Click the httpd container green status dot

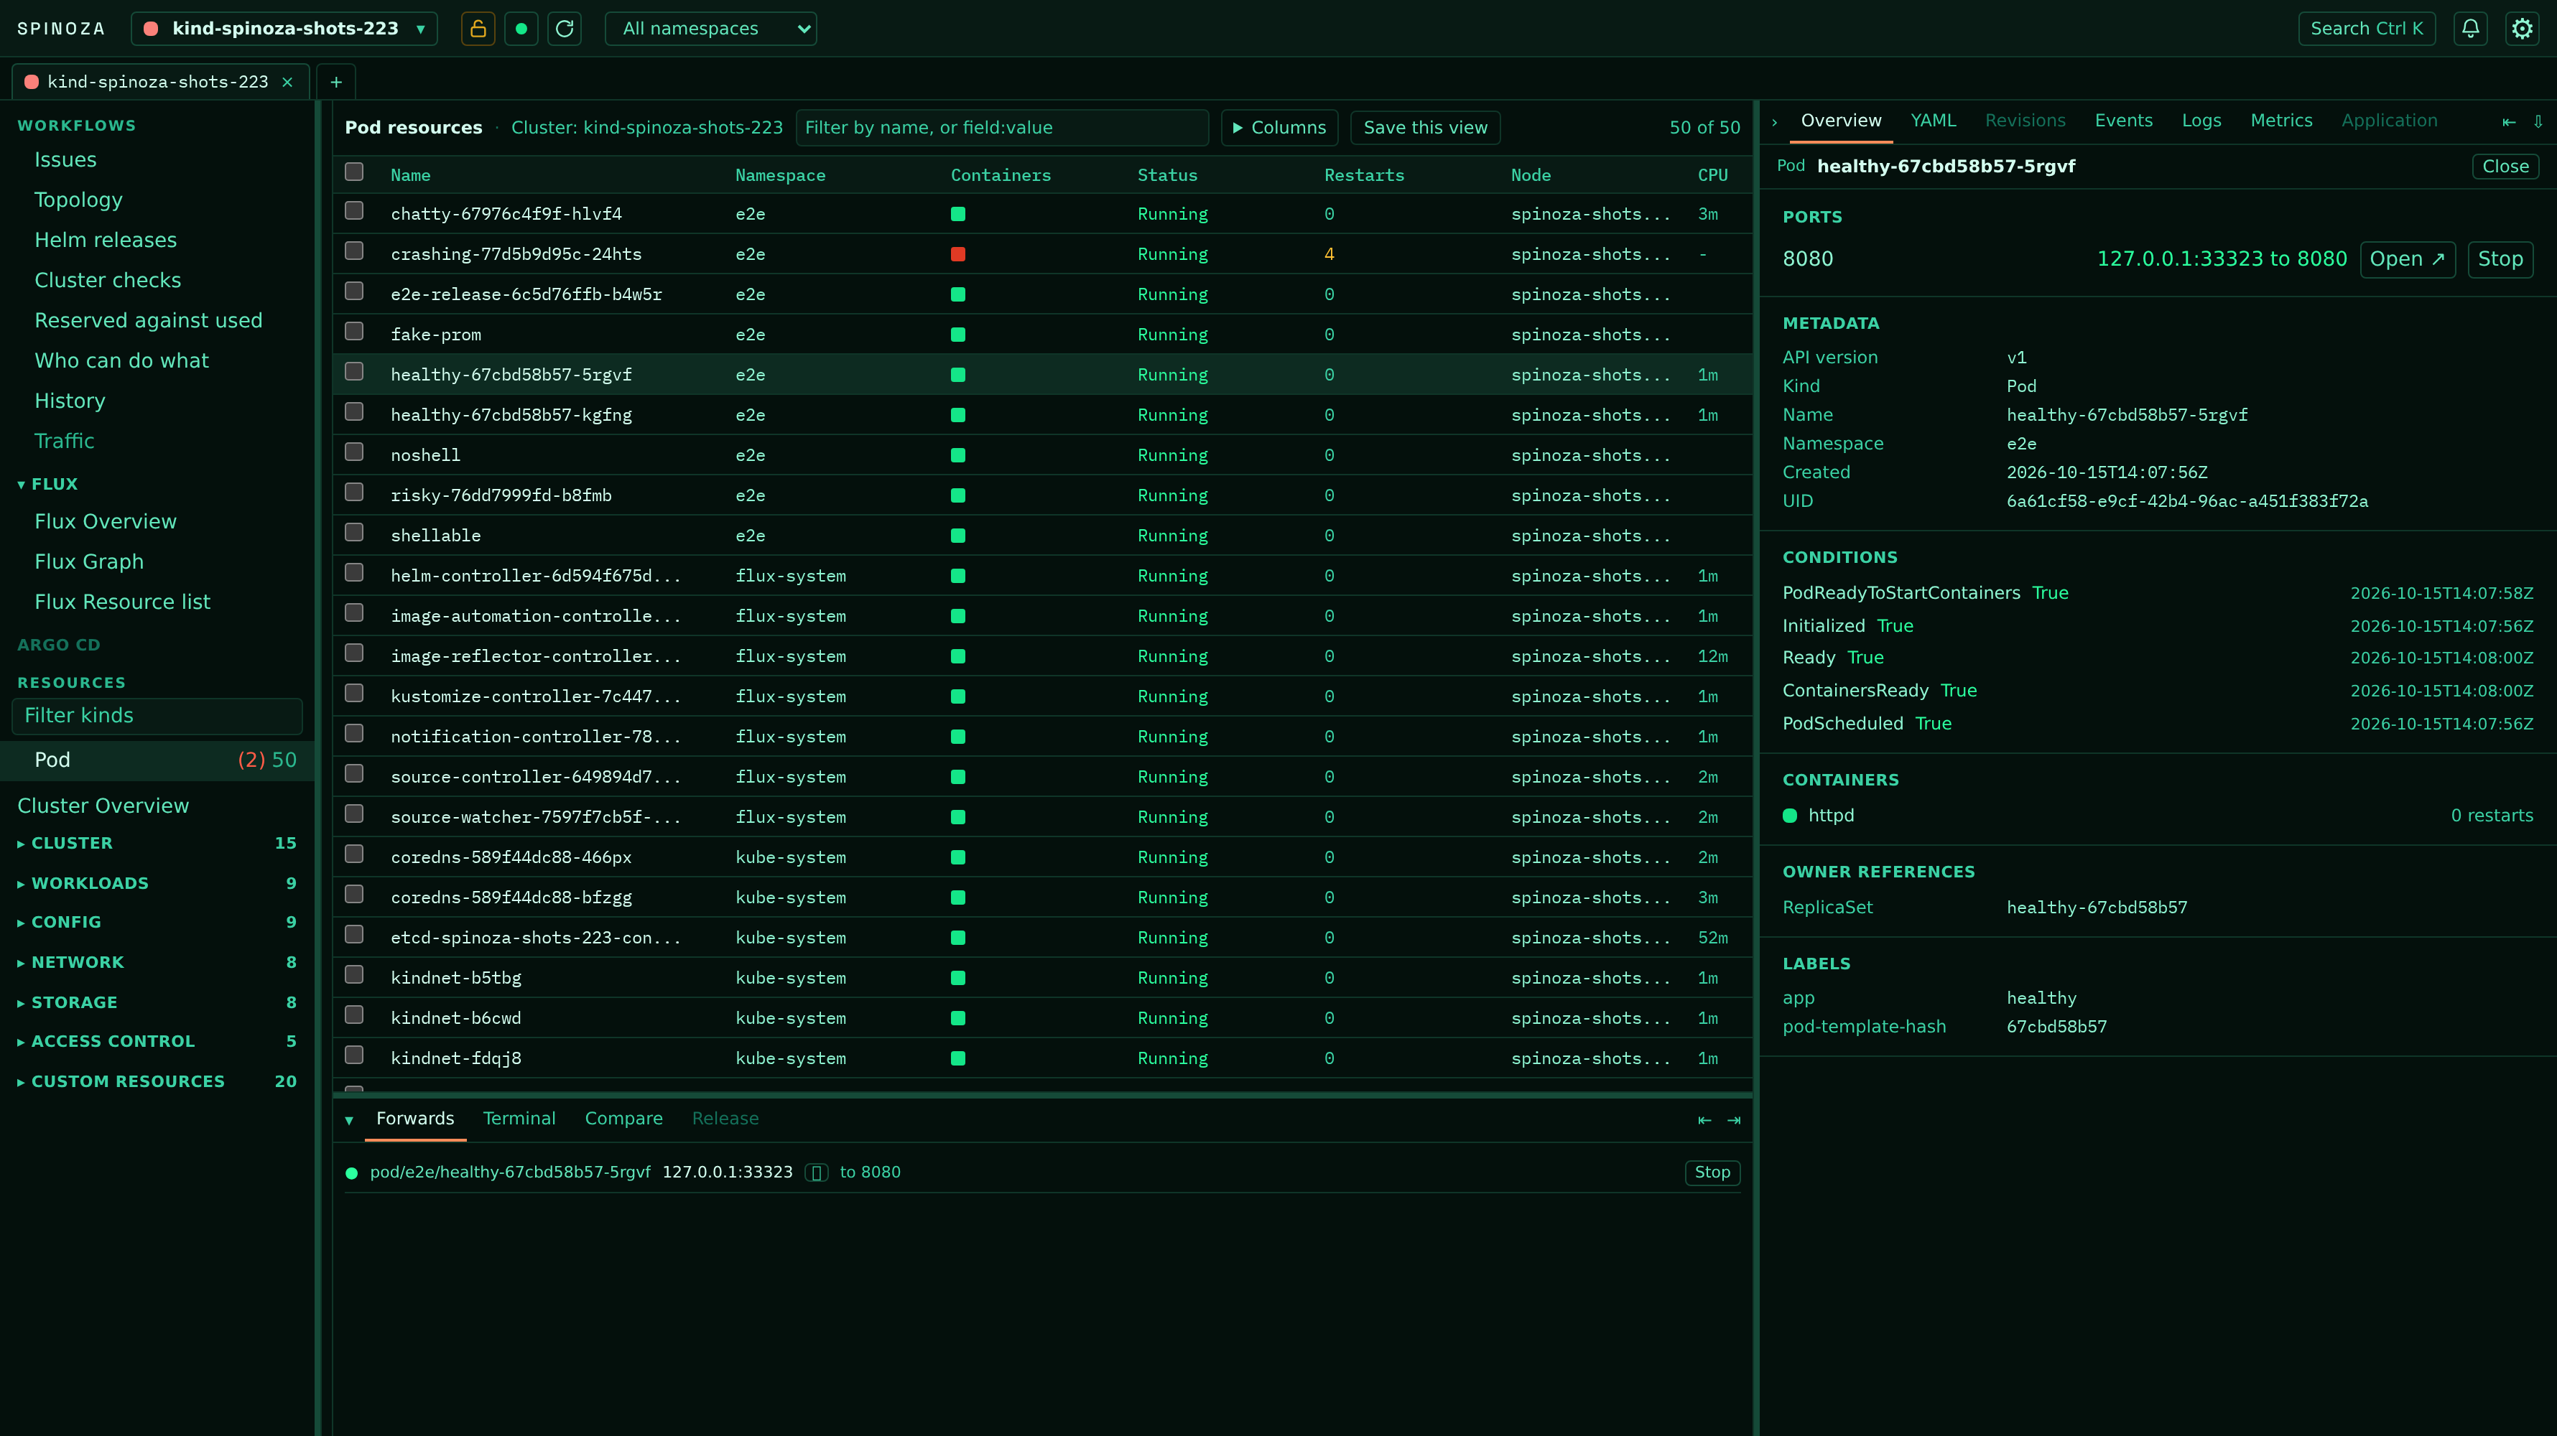click(x=1790, y=816)
